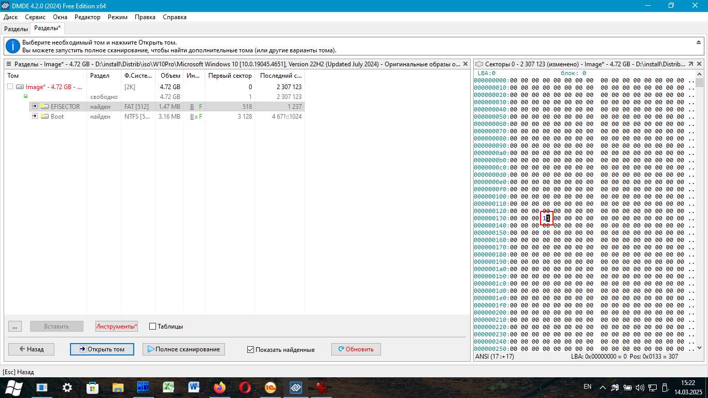Click the Открыть том button
The width and height of the screenshot is (708, 398).
click(102, 349)
